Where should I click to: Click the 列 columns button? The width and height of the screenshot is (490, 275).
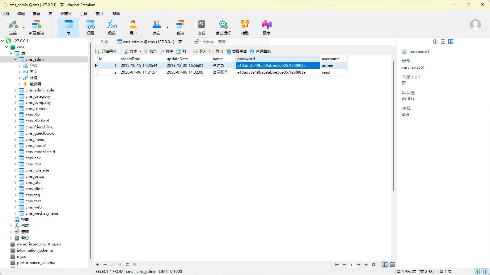coord(181,51)
